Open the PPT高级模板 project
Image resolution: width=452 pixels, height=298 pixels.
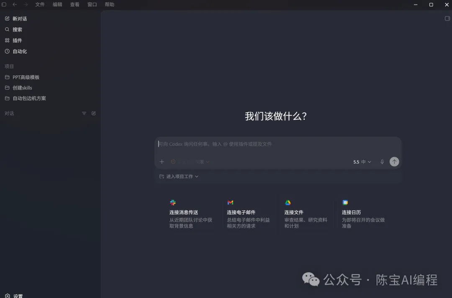[26, 77]
